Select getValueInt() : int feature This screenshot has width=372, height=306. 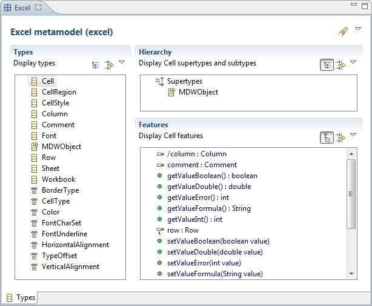click(x=194, y=219)
